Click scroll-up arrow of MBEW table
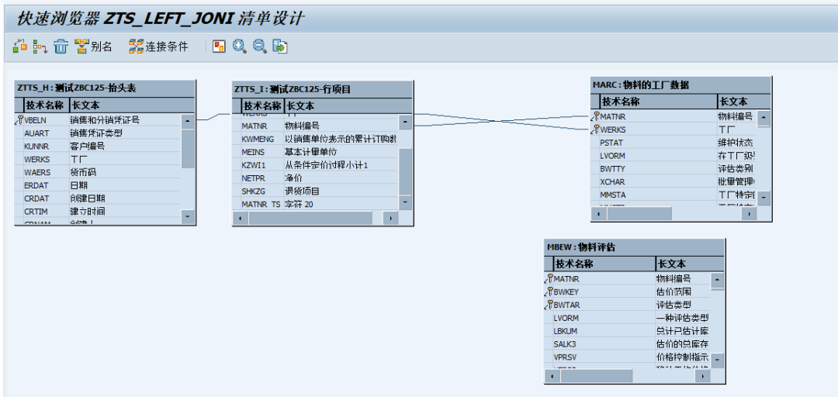The image size is (838, 397). (717, 279)
